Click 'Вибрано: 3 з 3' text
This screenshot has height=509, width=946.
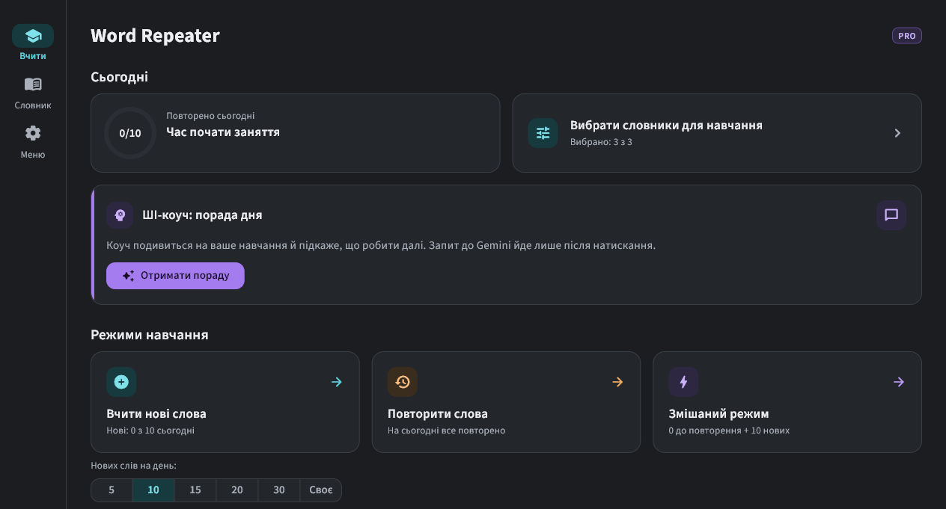tap(601, 142)
